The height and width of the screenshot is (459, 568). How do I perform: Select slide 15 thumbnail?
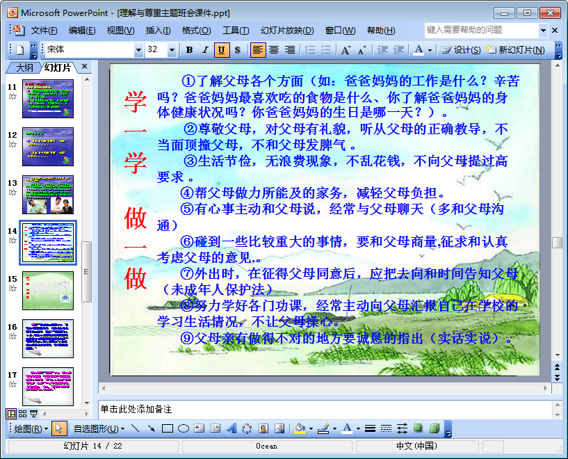click(x=48, y=291)
